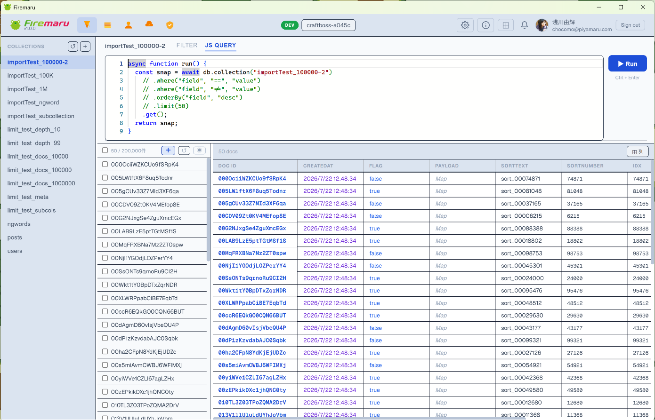
Task: Click the Sign out button
Action: point(630,25)
